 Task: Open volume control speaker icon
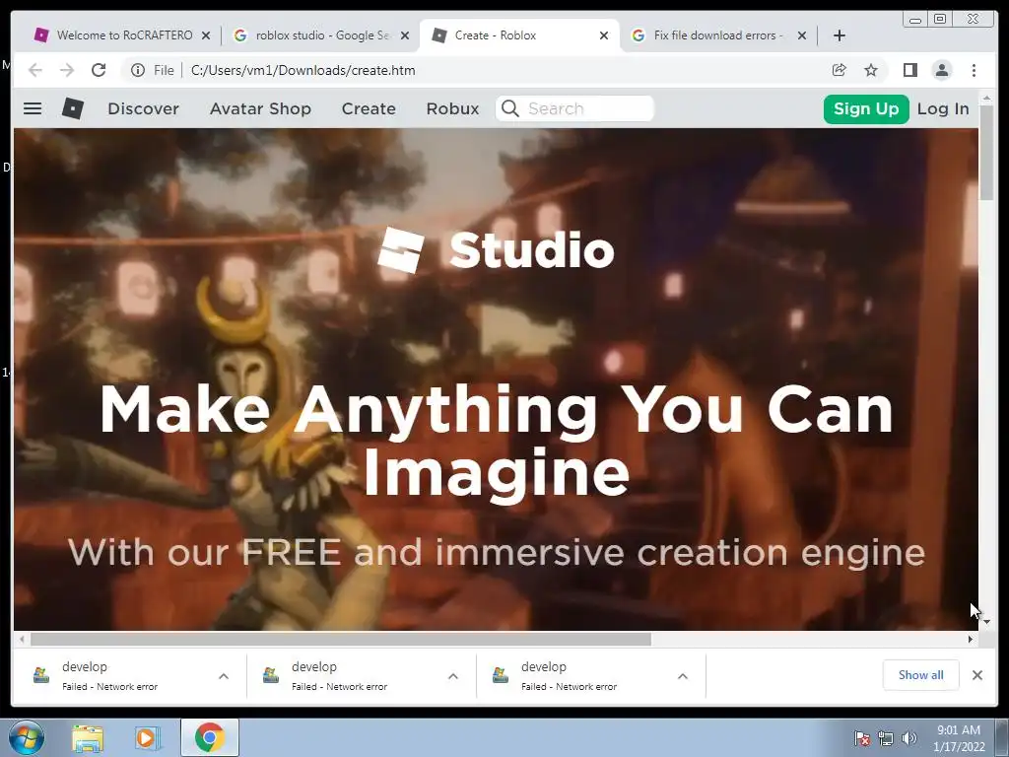(908, 738)
